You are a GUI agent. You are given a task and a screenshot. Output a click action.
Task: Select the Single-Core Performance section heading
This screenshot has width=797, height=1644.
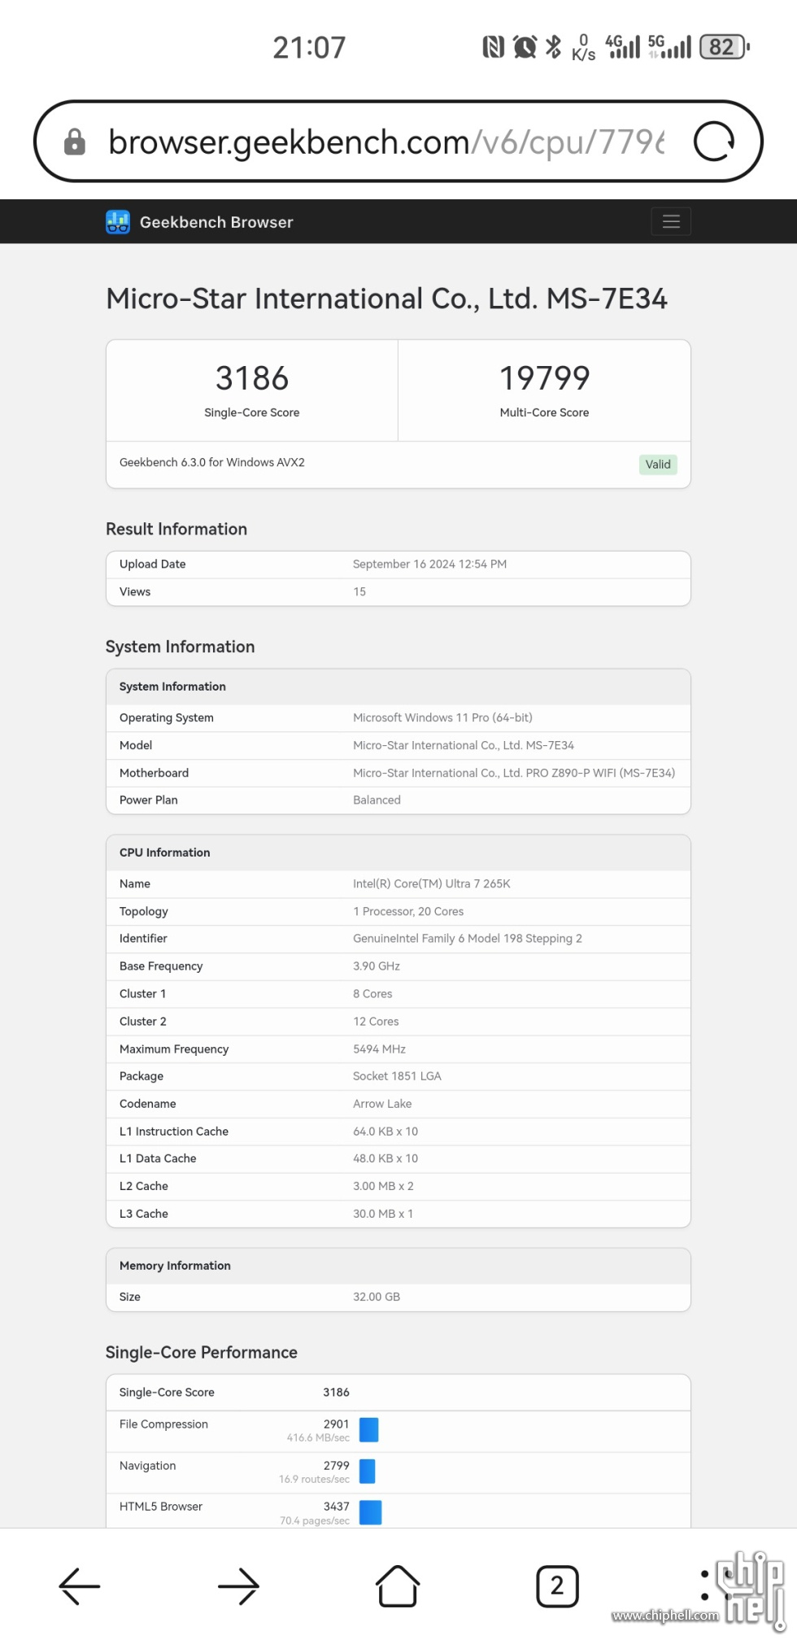pyautogui.click(x=202, y=1353)
